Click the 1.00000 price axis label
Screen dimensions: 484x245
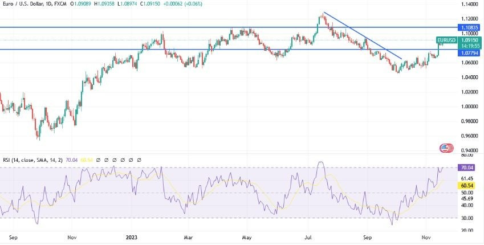tap(470, 107)
